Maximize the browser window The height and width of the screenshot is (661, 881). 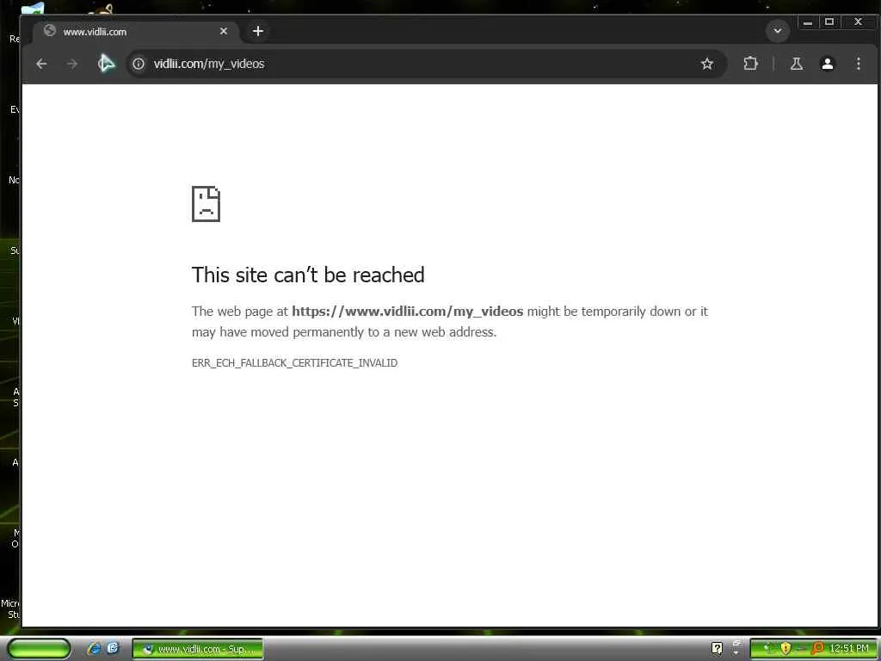coord(829,22)
